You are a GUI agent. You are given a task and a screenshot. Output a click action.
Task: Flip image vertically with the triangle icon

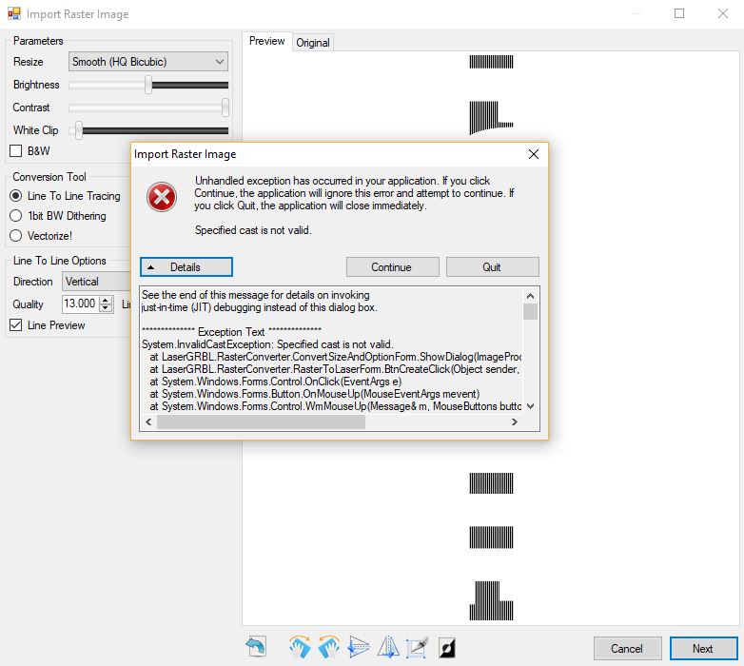tap(359, 647)
